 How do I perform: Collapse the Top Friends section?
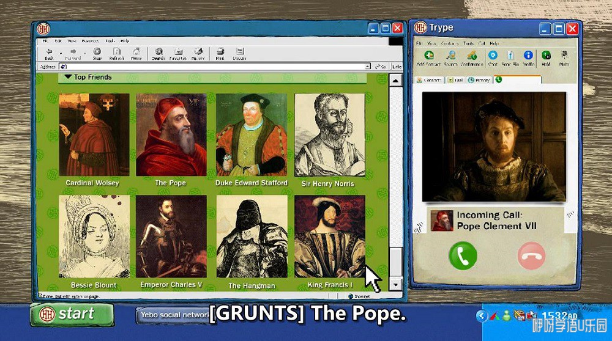68,77
